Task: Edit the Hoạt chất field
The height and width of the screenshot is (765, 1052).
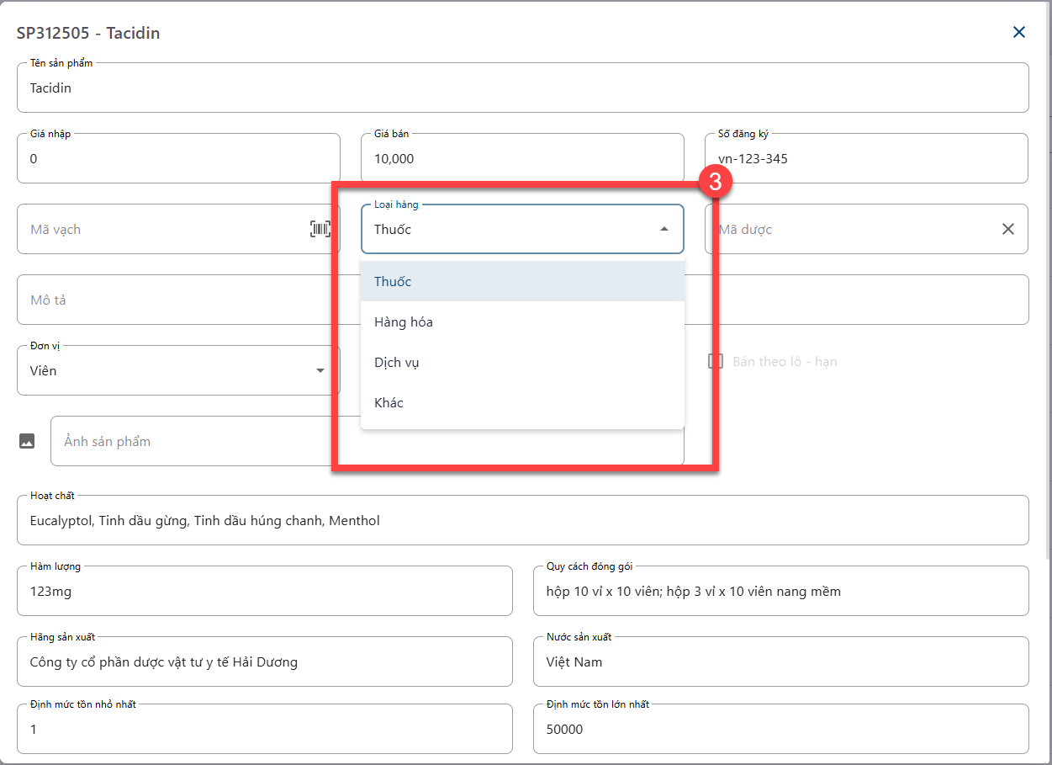Action: (x=521, y=520)
